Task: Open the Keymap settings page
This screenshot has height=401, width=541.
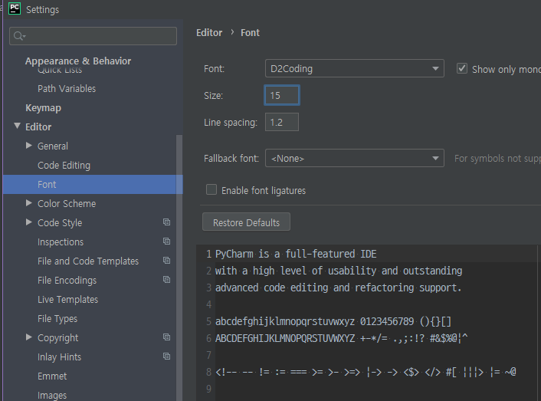Action: 43,108
